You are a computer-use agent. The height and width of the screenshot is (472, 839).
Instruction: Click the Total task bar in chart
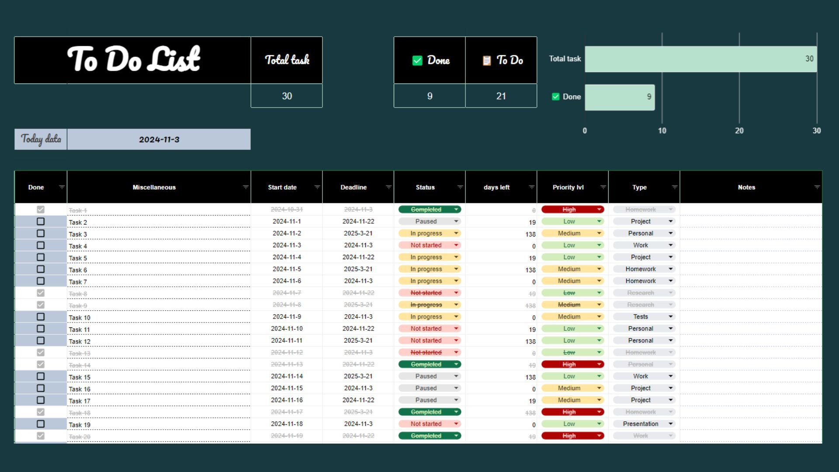[x=700, y=59]
